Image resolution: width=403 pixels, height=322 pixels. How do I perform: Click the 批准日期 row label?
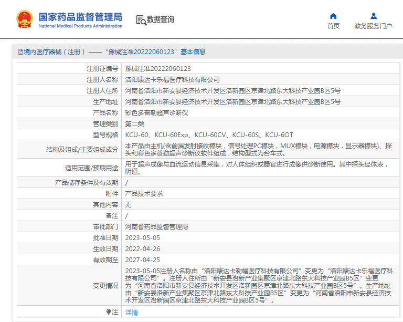105,238
